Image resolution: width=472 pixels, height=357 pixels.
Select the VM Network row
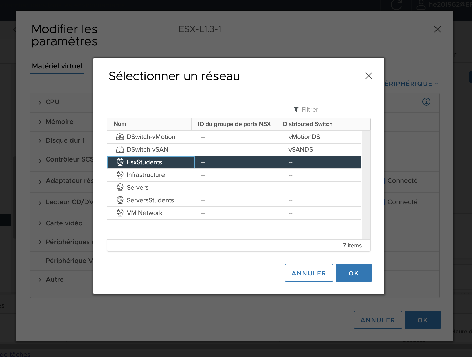click(234, 213)
